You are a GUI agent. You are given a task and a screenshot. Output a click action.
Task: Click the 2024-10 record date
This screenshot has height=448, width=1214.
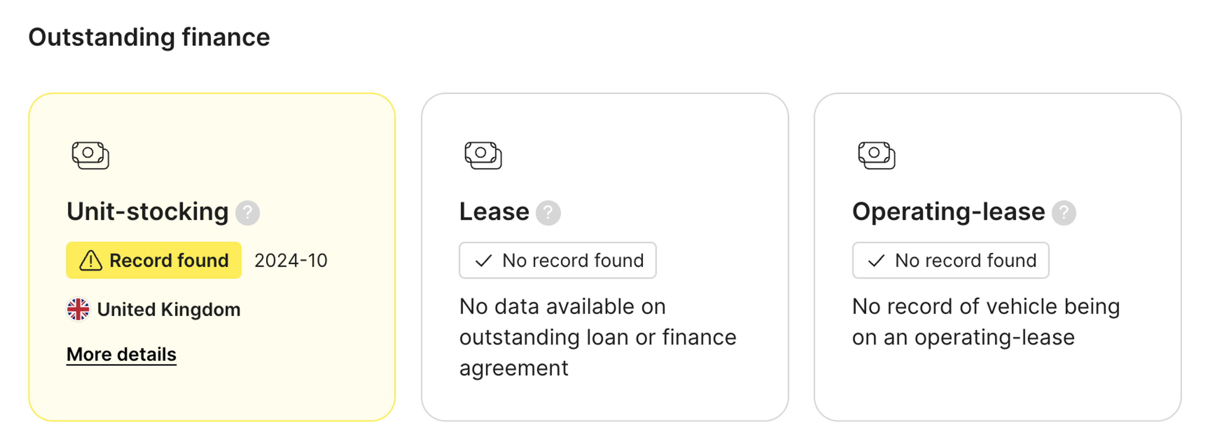(x=291, y=261)
